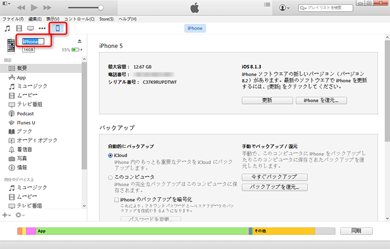Click the 今すぐバックアップ button
This screenshot has width=390, height=249.
pos(275,177)
